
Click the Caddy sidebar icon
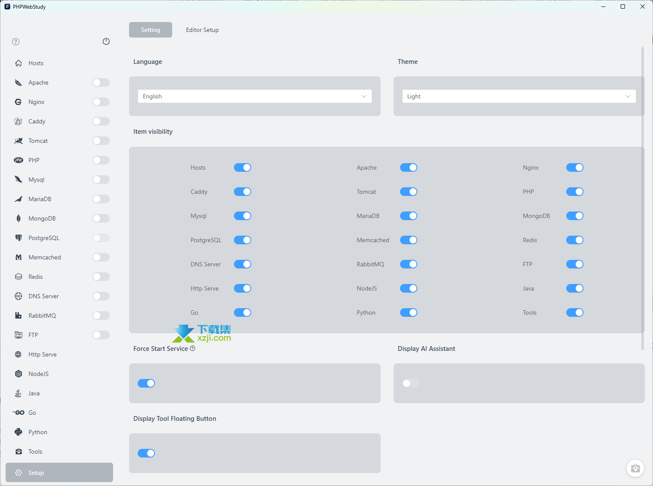(x=19, y=121)
